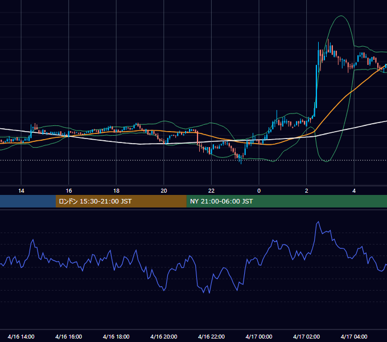This screenshot has width=387, height=342.
Task: Click the 4/16 14:00 label on indicator axis
Action: click(21, 336)
